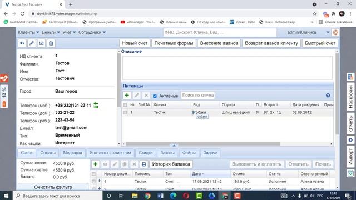356x200 pixels.
Task: Edit client with the pencil icon
Action: click(x=32, y=43)
